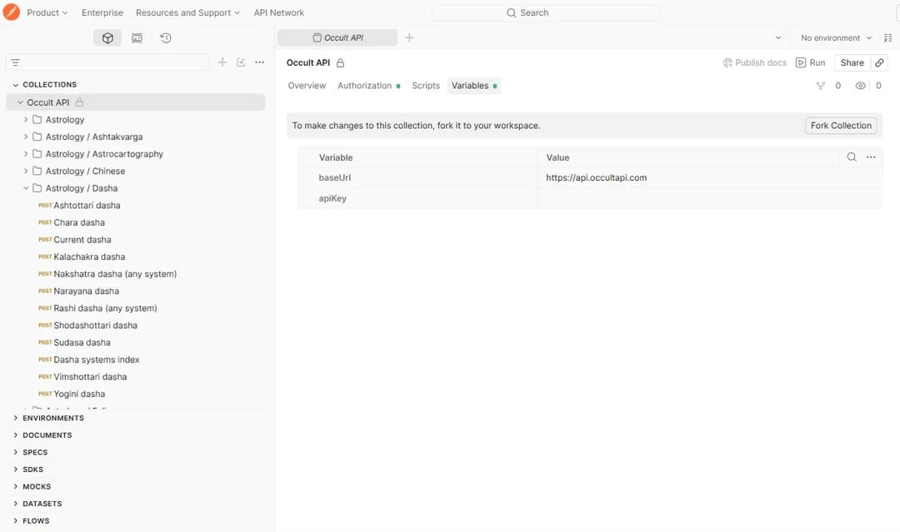The height and width of the screenshot is (532, 900).
Task: Click the baseUrl value https://api.occultapi.com
Action: click(x=596, y=177)
